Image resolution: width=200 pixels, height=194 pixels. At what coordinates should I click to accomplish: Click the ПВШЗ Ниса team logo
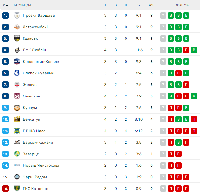pyautogui.click(x=17, y=131)
